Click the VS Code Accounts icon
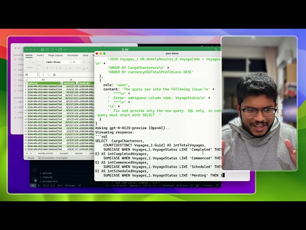 (34, 170)
